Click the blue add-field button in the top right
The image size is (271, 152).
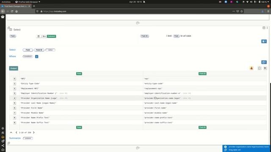pos(264,41)
